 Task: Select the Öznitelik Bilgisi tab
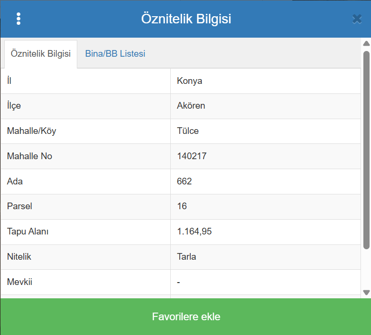point(41,54)
